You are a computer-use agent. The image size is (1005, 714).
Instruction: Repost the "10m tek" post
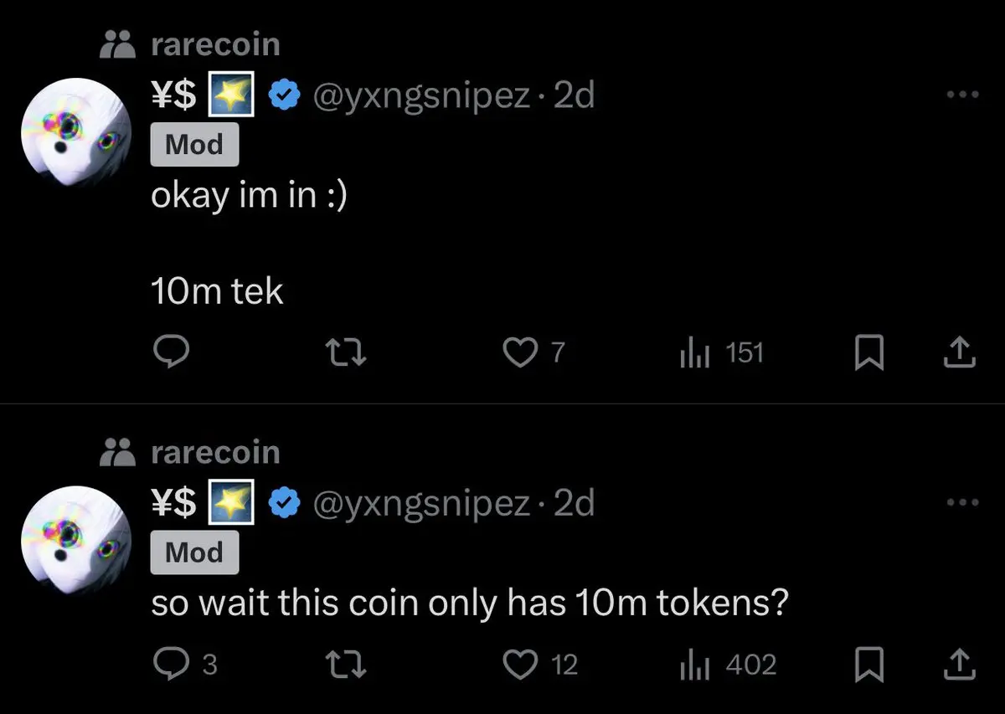click(347, 353)
